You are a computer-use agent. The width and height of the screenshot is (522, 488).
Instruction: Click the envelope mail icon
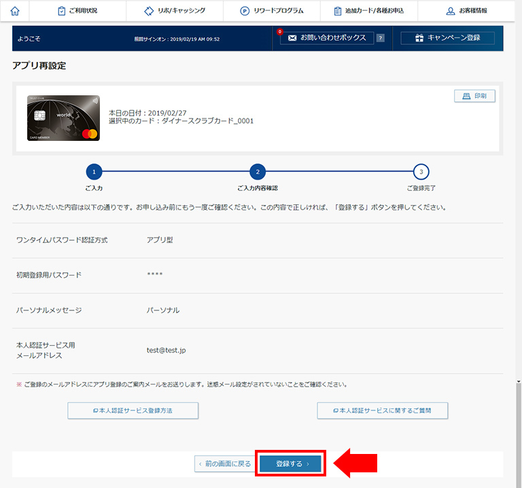(x=292, y=38)
